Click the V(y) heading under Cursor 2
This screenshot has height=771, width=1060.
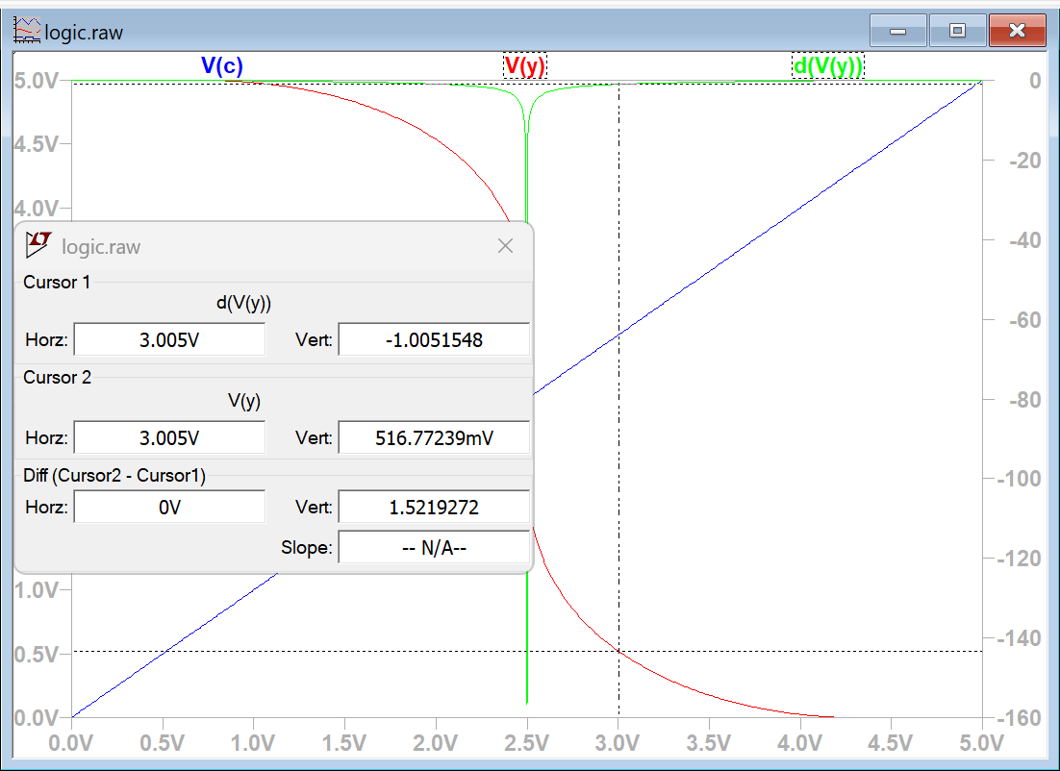coord(244,401)
